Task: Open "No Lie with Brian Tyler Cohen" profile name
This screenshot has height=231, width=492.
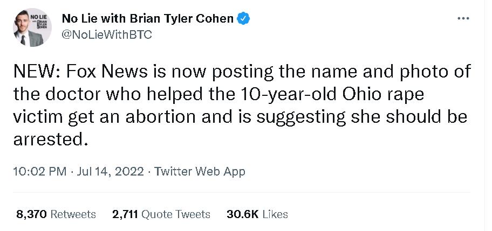Action: click(x=148, y=18)
